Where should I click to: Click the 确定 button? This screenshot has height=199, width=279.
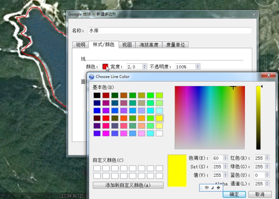point(234,194)
